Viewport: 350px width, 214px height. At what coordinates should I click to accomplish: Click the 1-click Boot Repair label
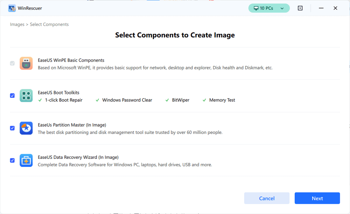pos(62,100)
